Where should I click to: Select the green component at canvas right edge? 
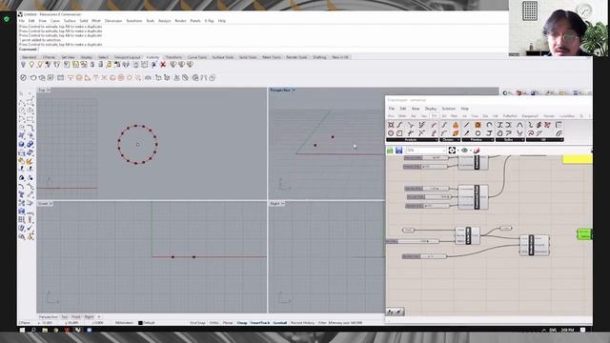click(x=584, y=234)
